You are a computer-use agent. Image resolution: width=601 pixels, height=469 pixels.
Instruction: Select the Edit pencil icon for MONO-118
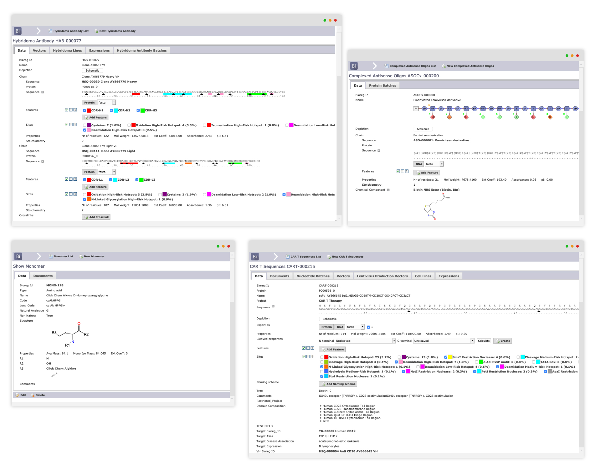tap(18, 395)
